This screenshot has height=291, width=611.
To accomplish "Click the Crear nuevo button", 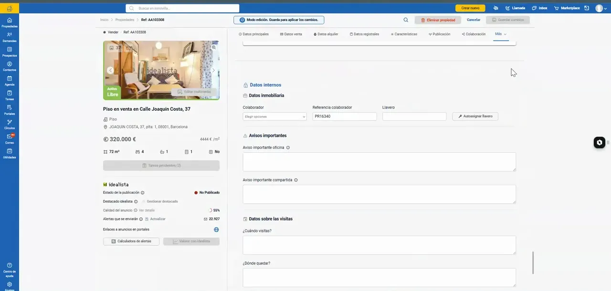I will point(470,8).
